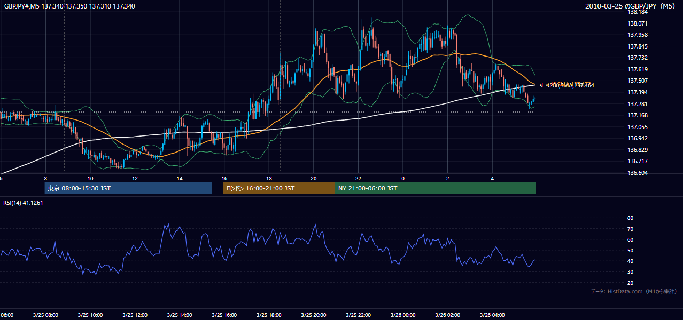The width and height of the screenshot is (683, 320).
Task: Click hour 22 on price chart time axis
Action: click(358, 179)
